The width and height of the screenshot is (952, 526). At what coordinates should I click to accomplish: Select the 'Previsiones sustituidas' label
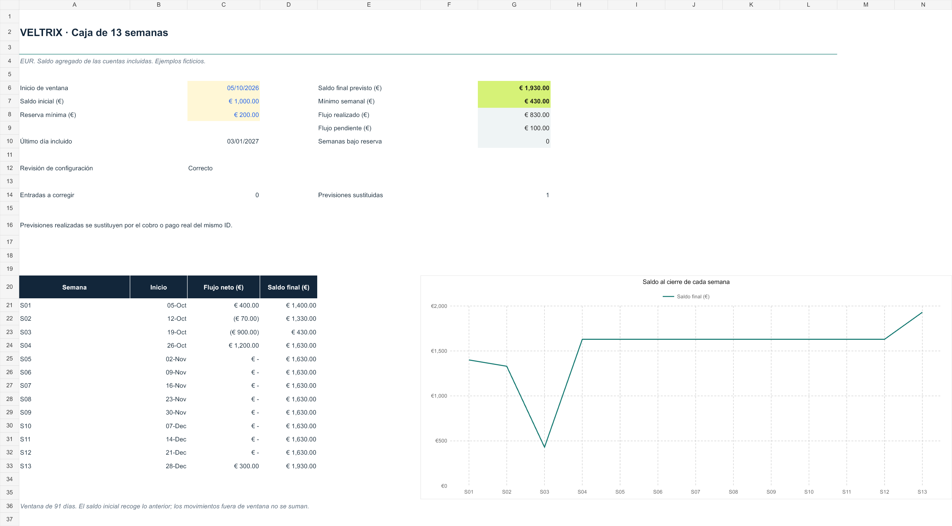click(350, 195)
